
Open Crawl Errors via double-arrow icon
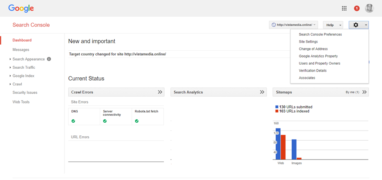(160, 92)
